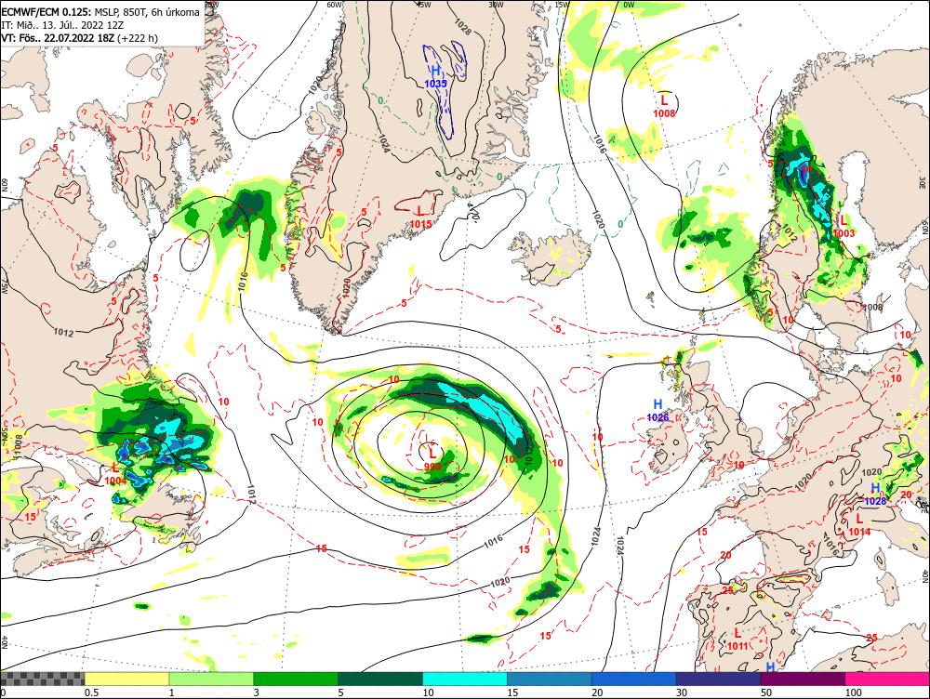The image size is (930, 699).
Task: Click the legend value 50
Action: coord(766,692)
